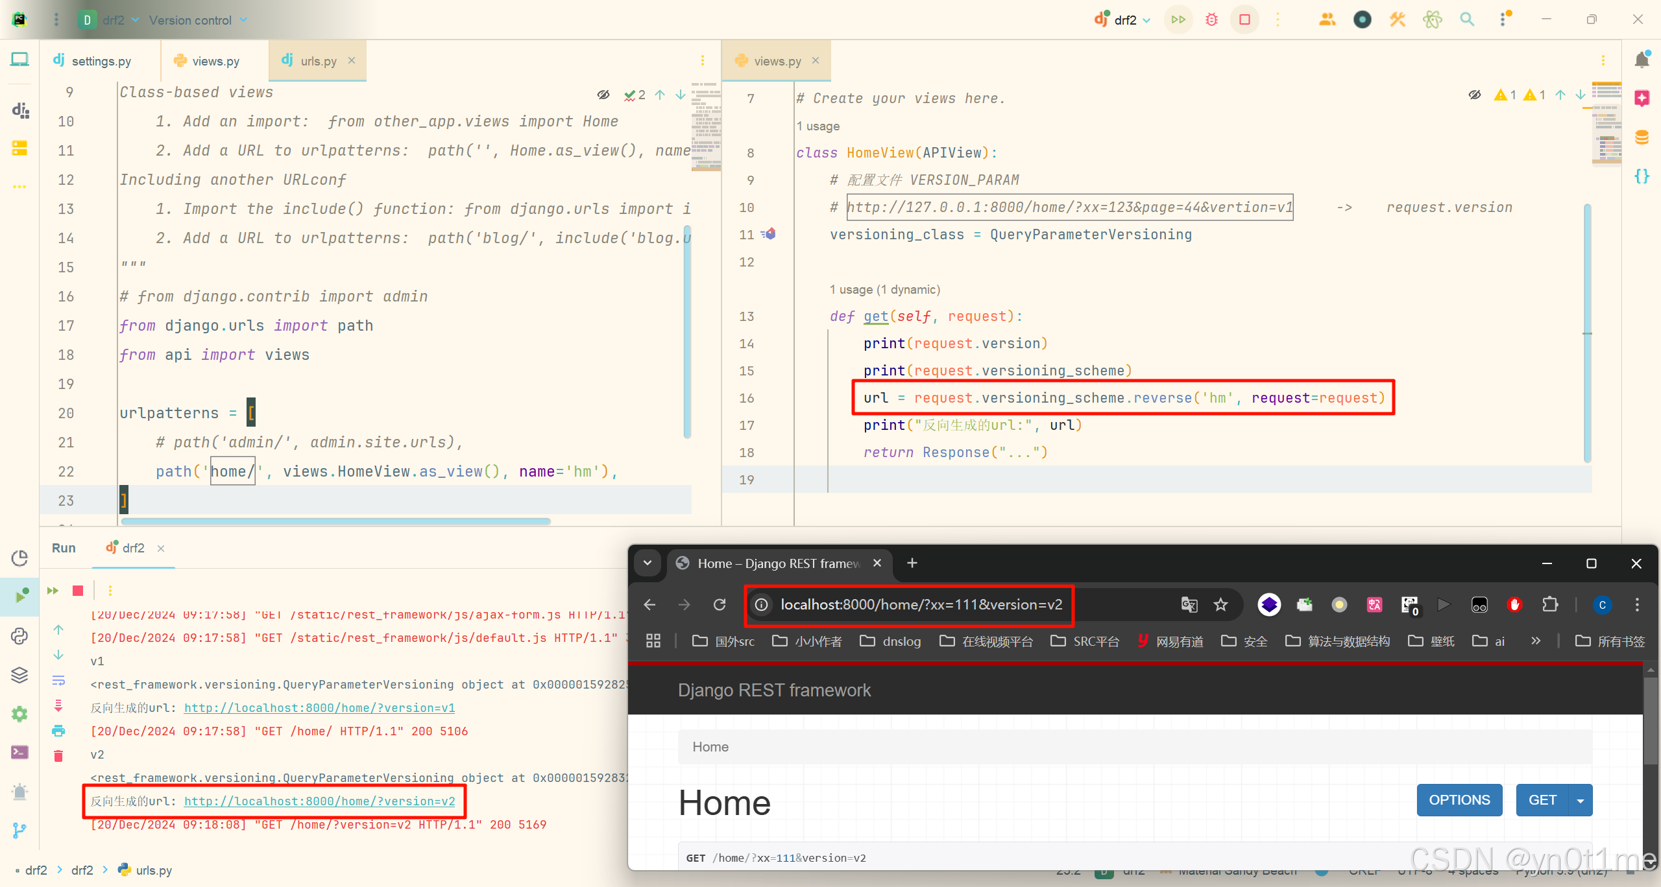Toggle soft-wrap in Run console

pos(58,680)
